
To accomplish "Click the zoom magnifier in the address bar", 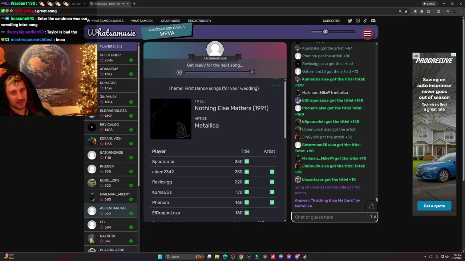I will pyautogui.click(x=400, y=12).
